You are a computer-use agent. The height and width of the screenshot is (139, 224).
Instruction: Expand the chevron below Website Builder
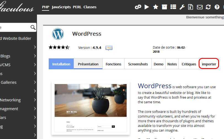click(35, 47)
